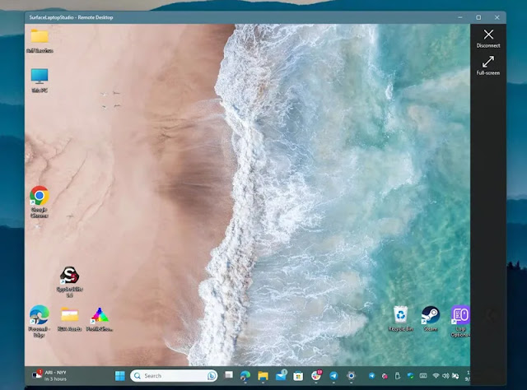Screen dimensions: 527x390
Task: Click the Disconnect button in Remote Desktop
Action: (x=488, y=39)
